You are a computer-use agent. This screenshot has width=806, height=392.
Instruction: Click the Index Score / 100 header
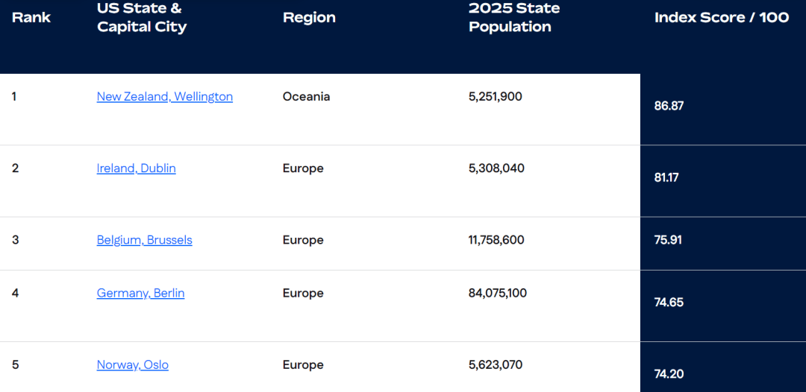click(722, 17)
